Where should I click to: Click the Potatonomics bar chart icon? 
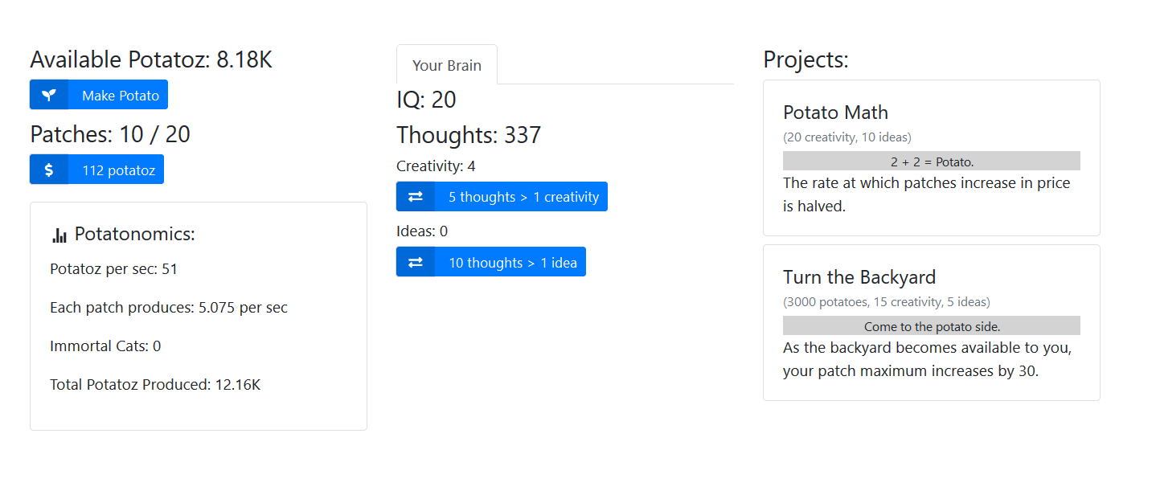(59, 235)
